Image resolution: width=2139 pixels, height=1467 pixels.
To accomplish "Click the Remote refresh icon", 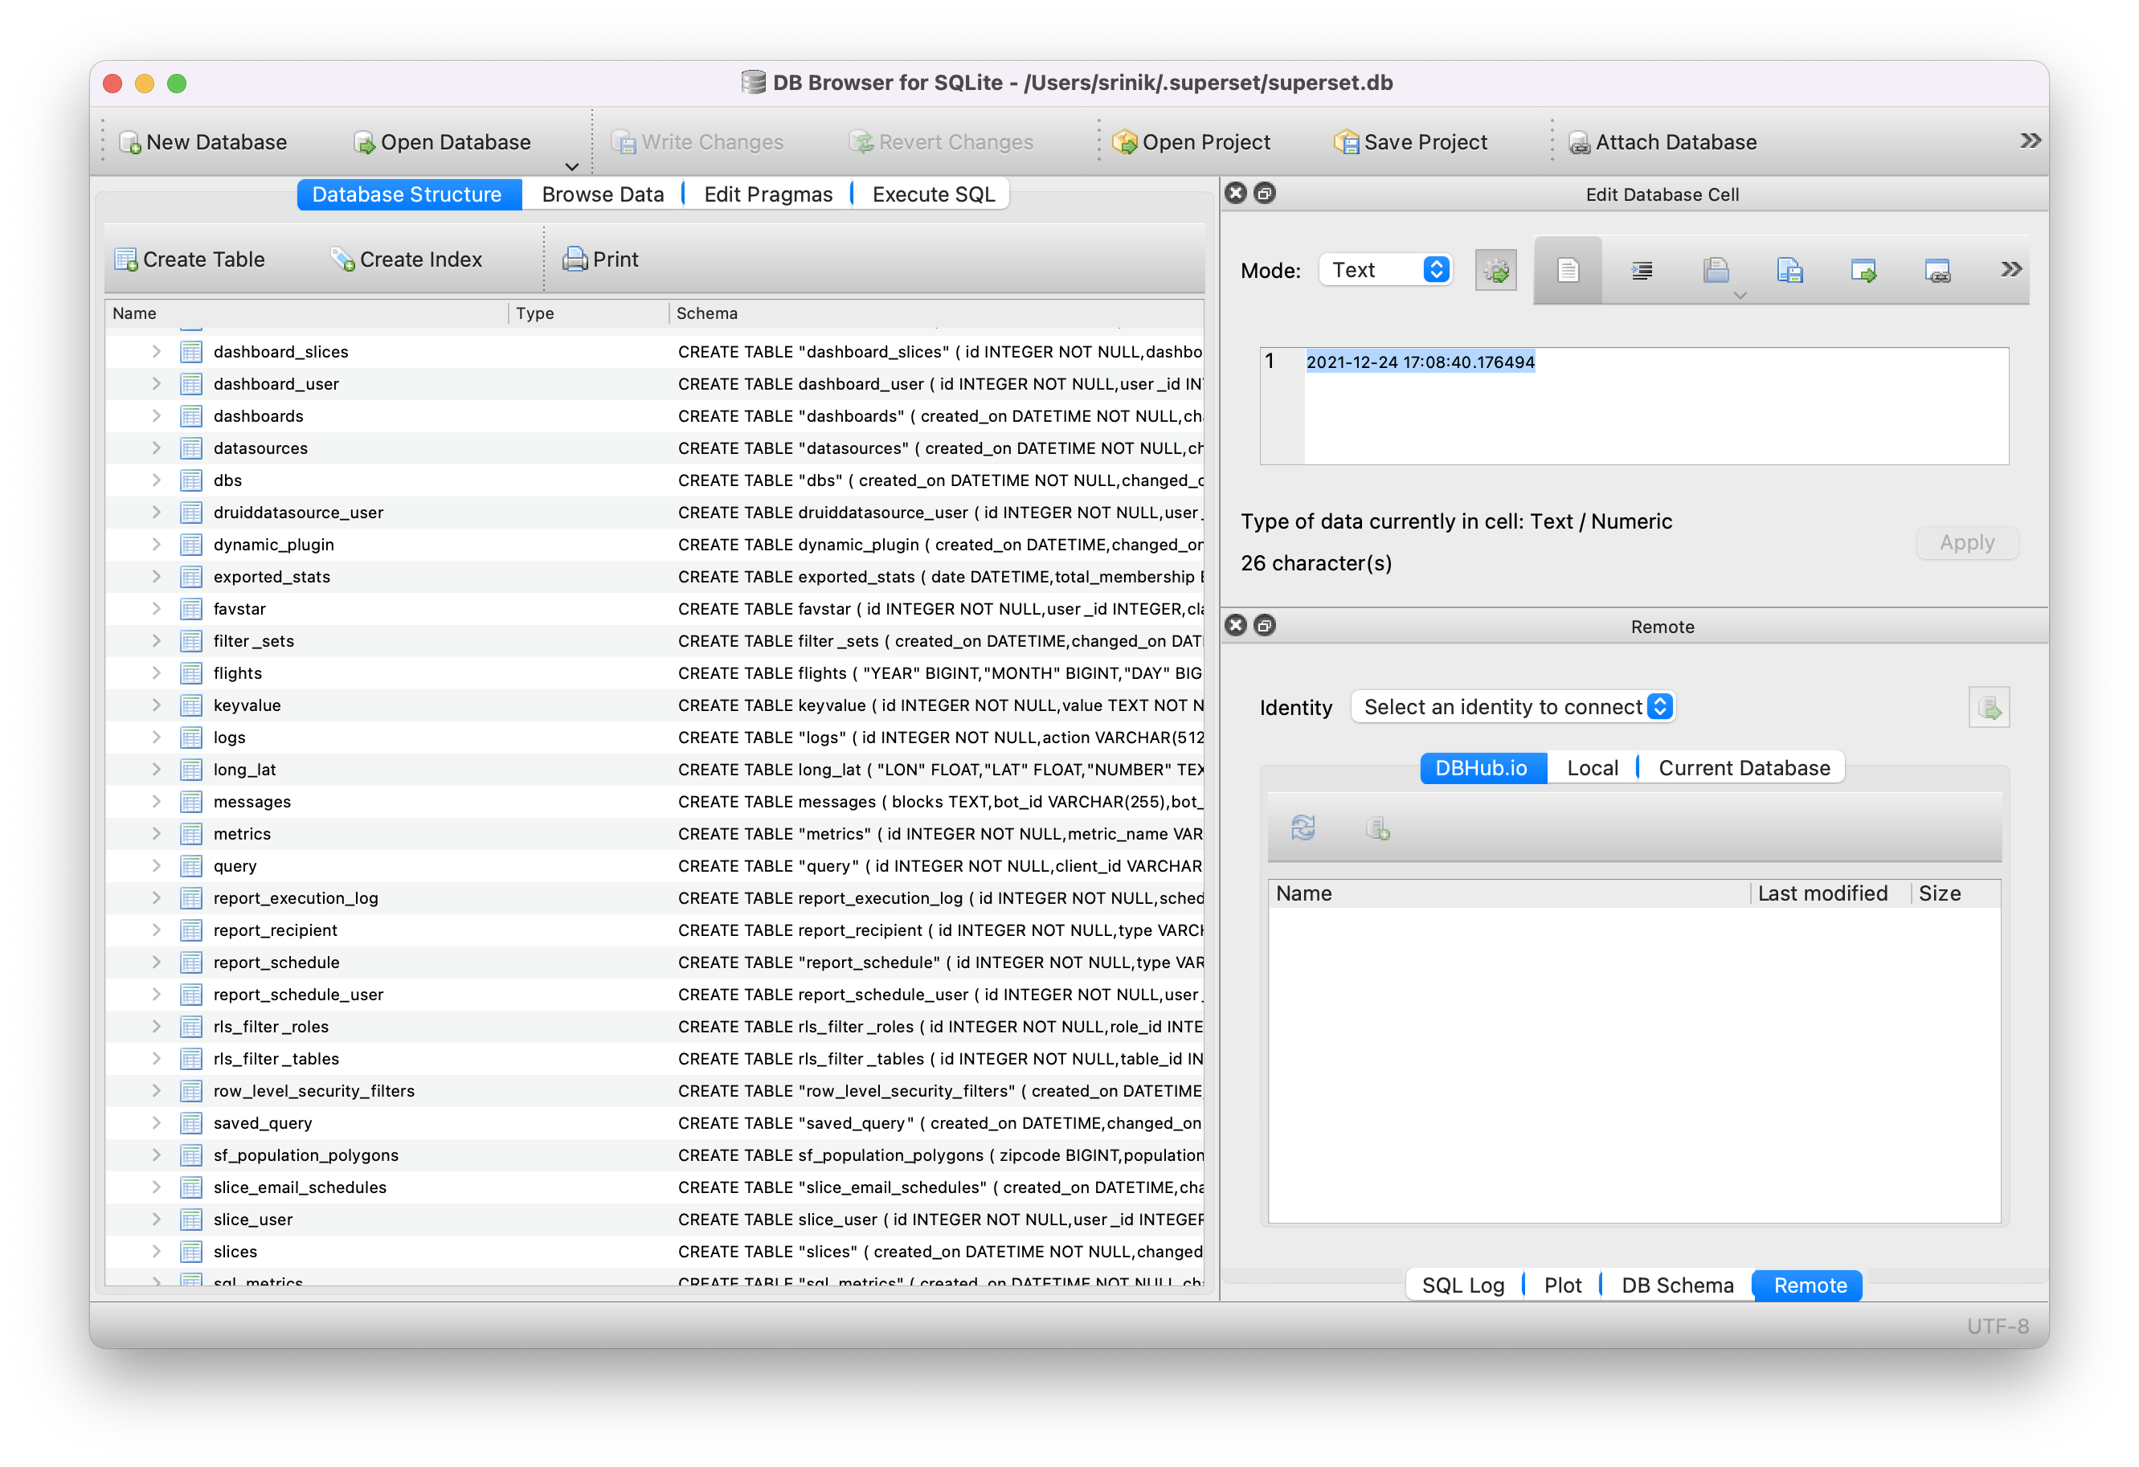I will [1303, 828].
